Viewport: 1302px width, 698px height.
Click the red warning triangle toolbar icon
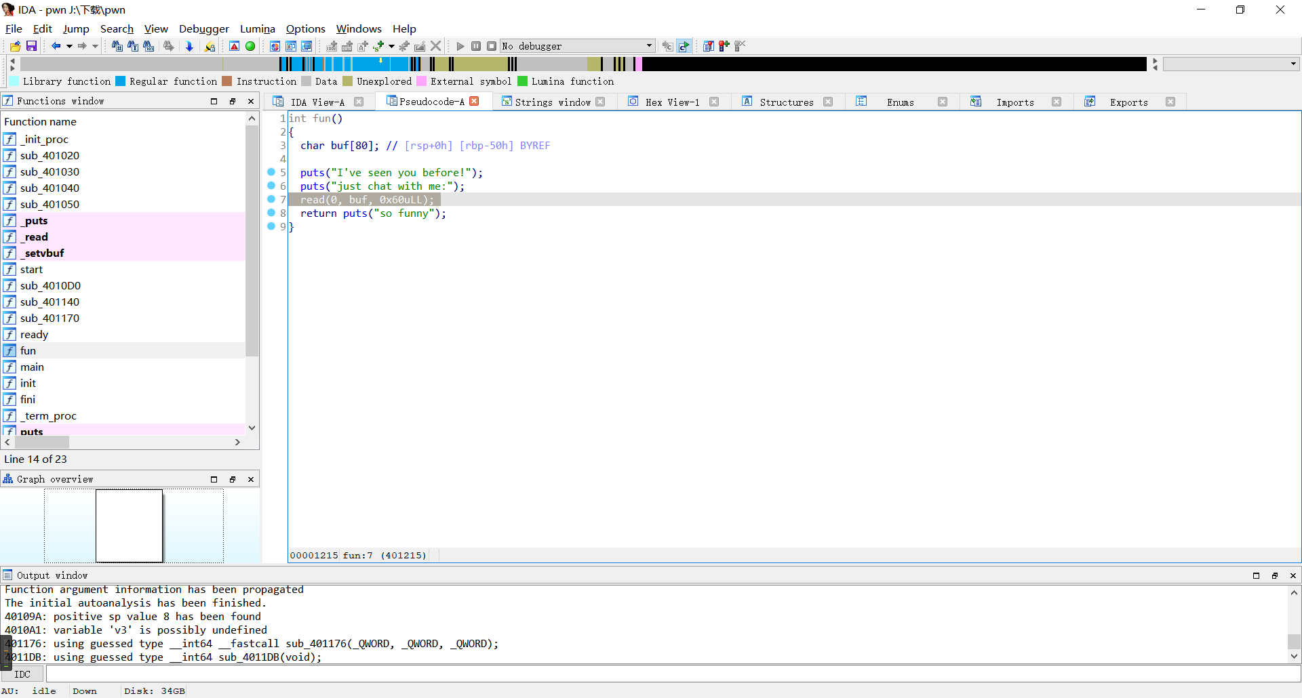pos(234,46)
